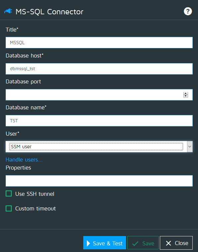Click the MS-SQL Connector plug icon
Screen dimensions: 198x252
click(8, 11)
